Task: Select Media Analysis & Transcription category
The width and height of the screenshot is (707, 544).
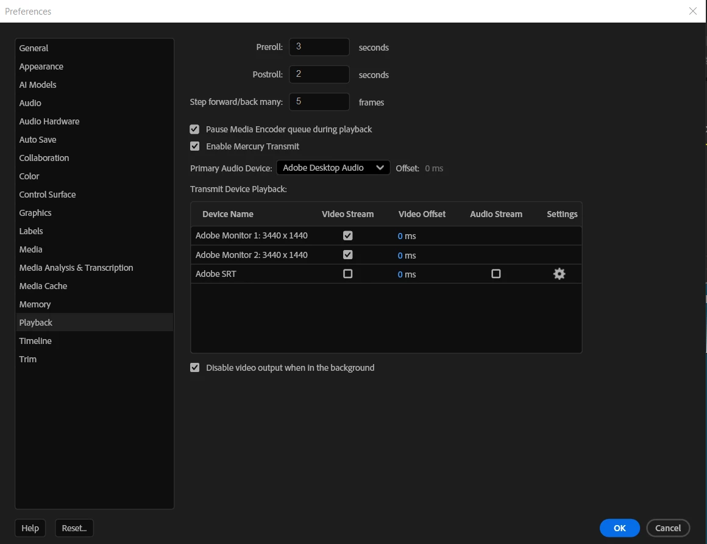Action: click(x=94, y=268)
